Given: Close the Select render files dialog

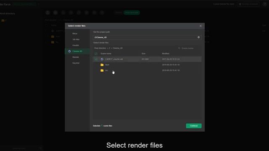Looking at the screenshot, I should [x=200, y=26].
